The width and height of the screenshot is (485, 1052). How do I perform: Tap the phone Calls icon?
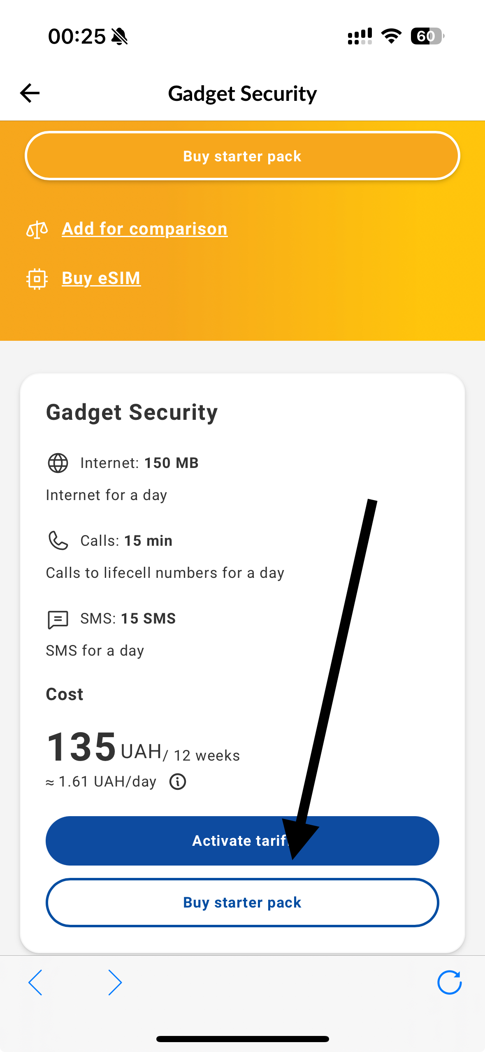pos(58,540)
